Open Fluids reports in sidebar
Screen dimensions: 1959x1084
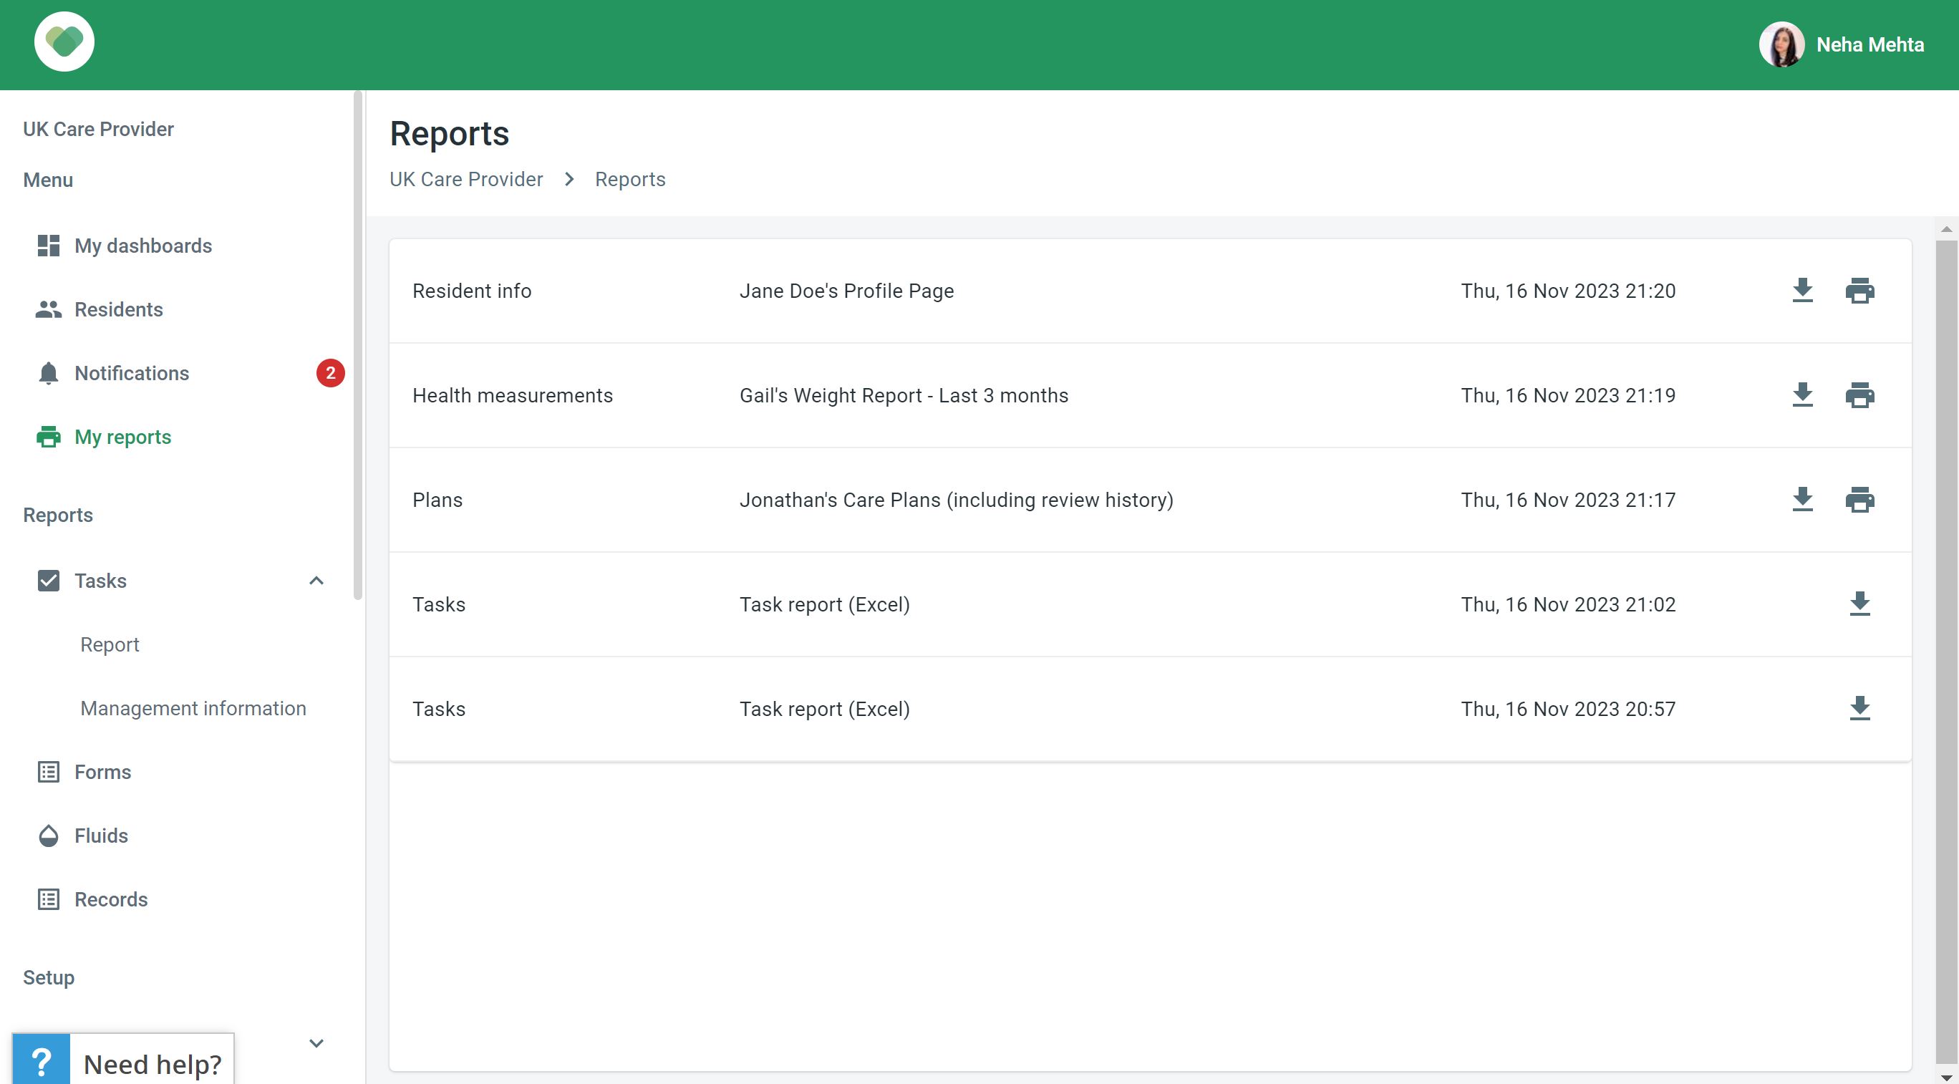tap(101, 836)
